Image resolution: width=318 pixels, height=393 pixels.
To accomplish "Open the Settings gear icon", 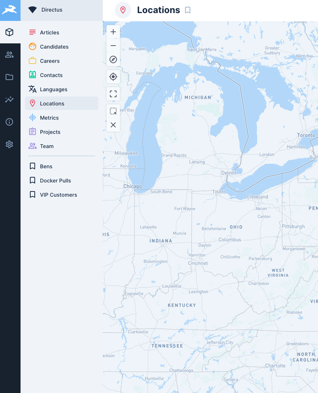I will pos(9,144).
